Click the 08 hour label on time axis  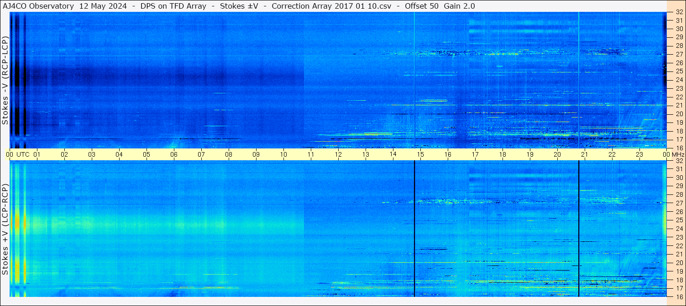point(229,154)
